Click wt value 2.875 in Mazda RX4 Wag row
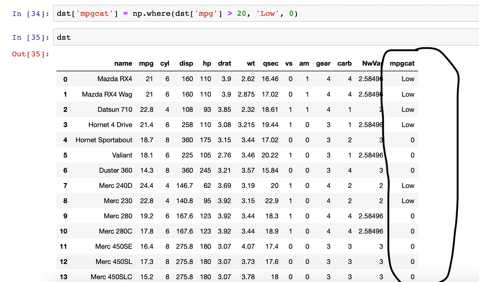479x282 pixels. pos(246,94)
